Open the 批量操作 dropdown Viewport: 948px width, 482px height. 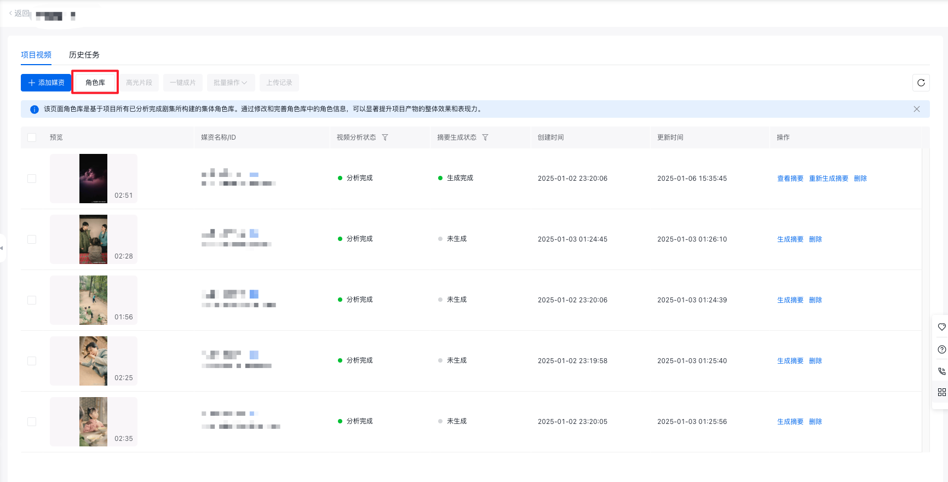point(231,83)
